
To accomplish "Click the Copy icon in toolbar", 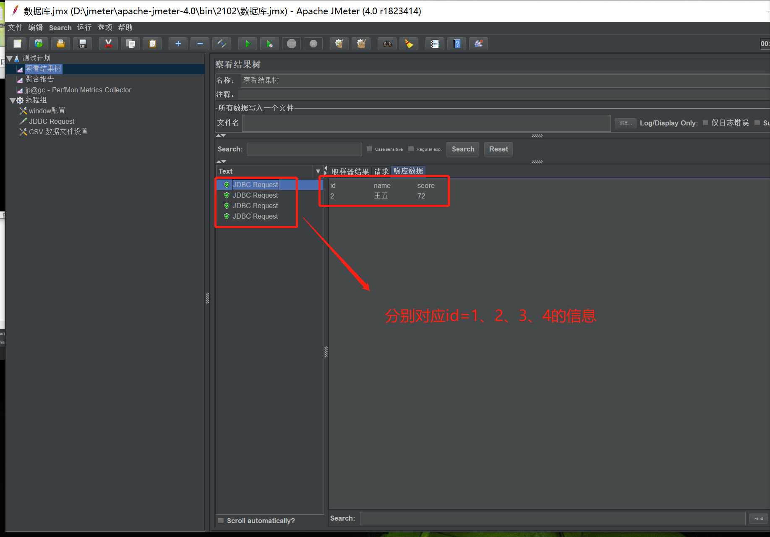I will [x=130, y=44].
